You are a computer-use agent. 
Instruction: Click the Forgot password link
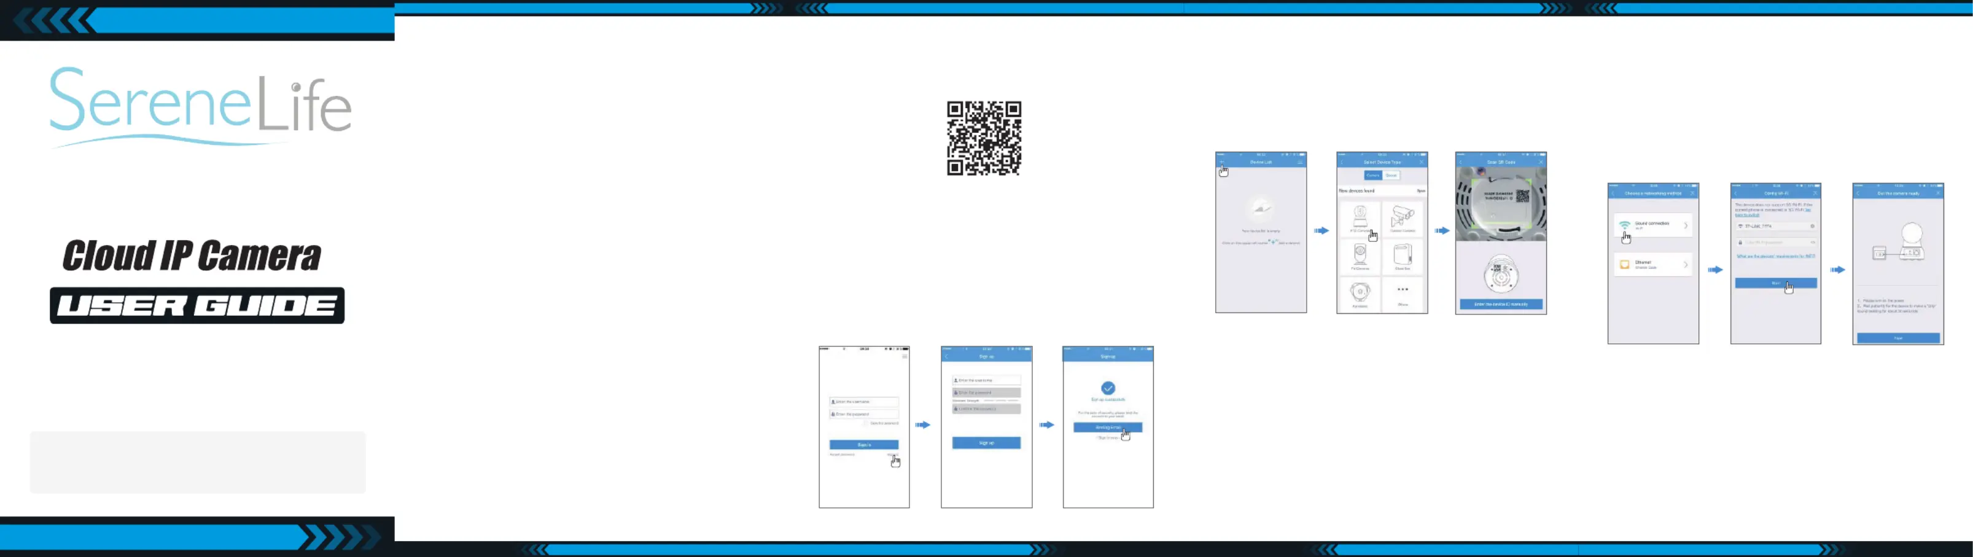pos(842,454)
